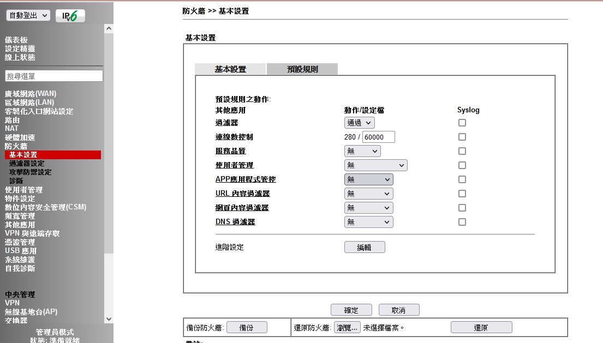Screen dimensions: 603x343
Task: Switch to the 預設規則 tab
Action: point(302,69)
